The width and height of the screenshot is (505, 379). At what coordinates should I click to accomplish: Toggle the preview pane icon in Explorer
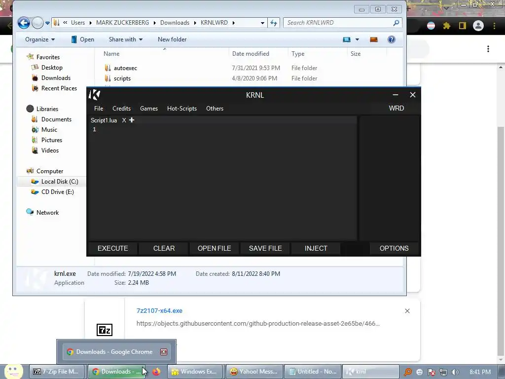click(374, 39)
